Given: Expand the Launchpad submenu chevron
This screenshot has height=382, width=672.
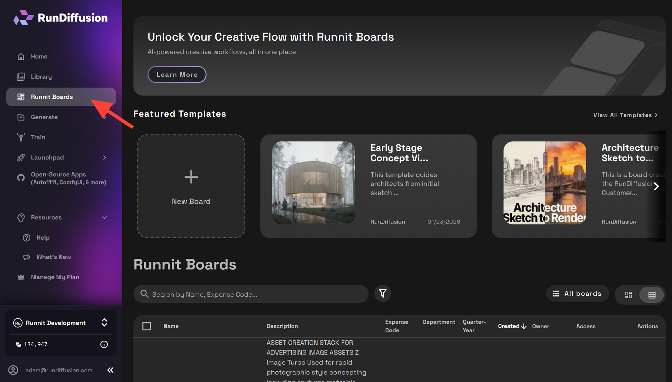Looking at the screenshot, I should click(x=104, y=158).
